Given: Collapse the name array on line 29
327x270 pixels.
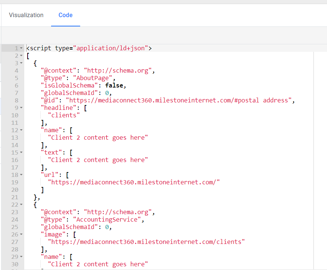Looking at the screenshot, I should tap(21, 257).
